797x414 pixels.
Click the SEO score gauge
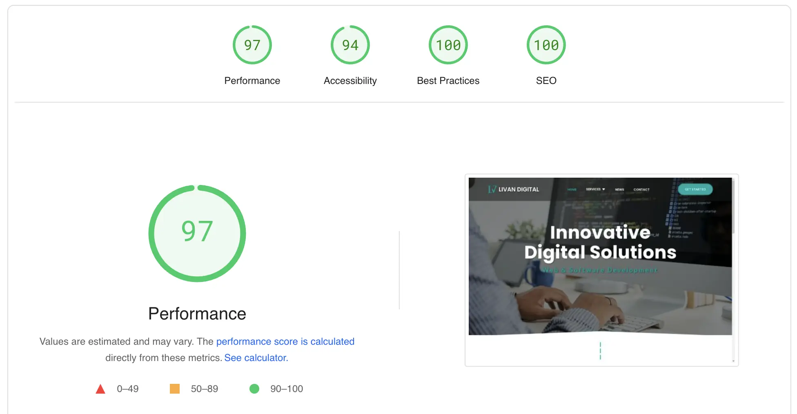(x=546, y=45)
